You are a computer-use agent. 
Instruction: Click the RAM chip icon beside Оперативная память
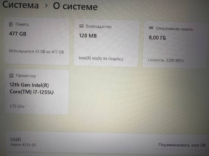tap(151, 28)
